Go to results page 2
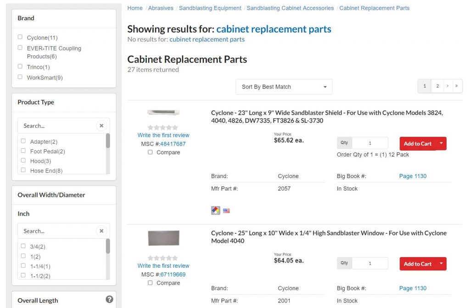 tap(437, 86)
